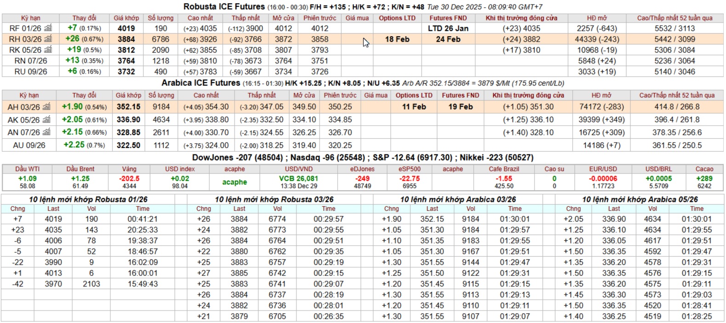
Task: Open the chart icon beside RH 03/26
Action: click(48, 40)
